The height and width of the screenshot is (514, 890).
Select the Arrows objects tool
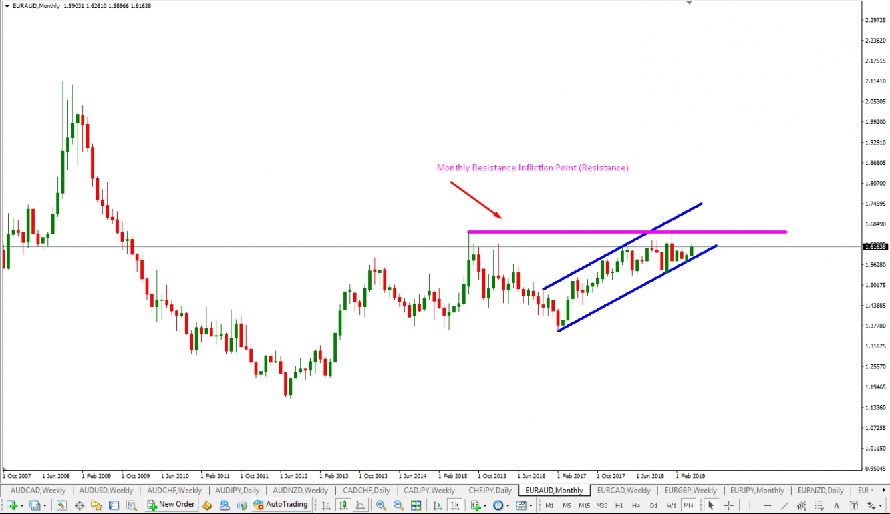[871, 505]
